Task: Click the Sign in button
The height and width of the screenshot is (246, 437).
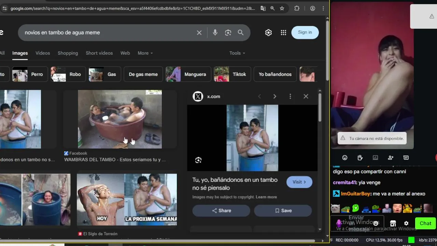Action: point(305,32)
